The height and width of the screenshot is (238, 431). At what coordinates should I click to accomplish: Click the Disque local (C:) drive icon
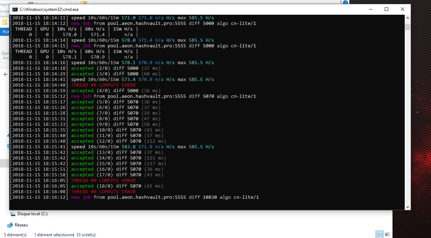(13, 214)
